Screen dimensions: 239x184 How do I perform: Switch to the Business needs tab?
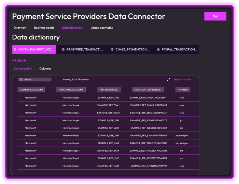[44, 28]
